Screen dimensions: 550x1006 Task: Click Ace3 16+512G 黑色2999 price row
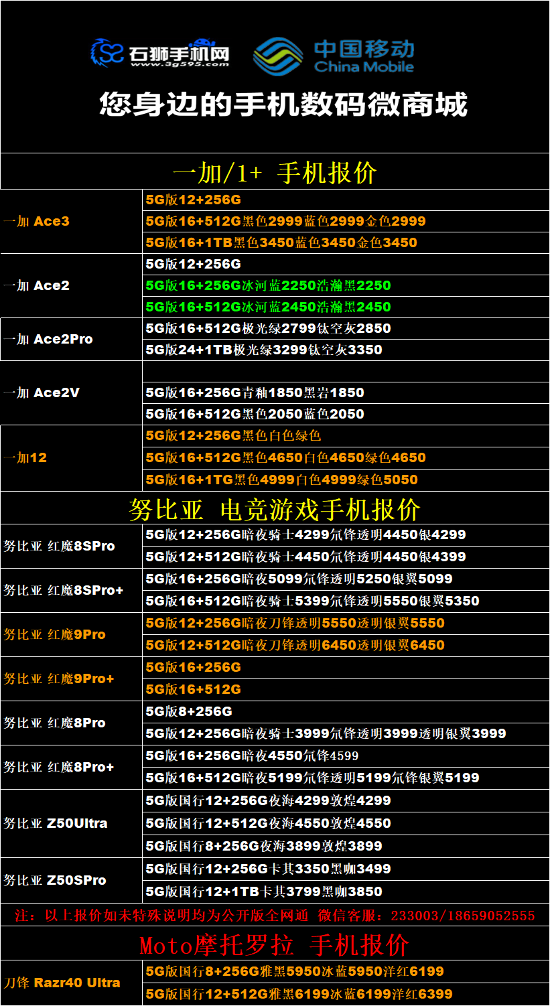click(346, 221)
